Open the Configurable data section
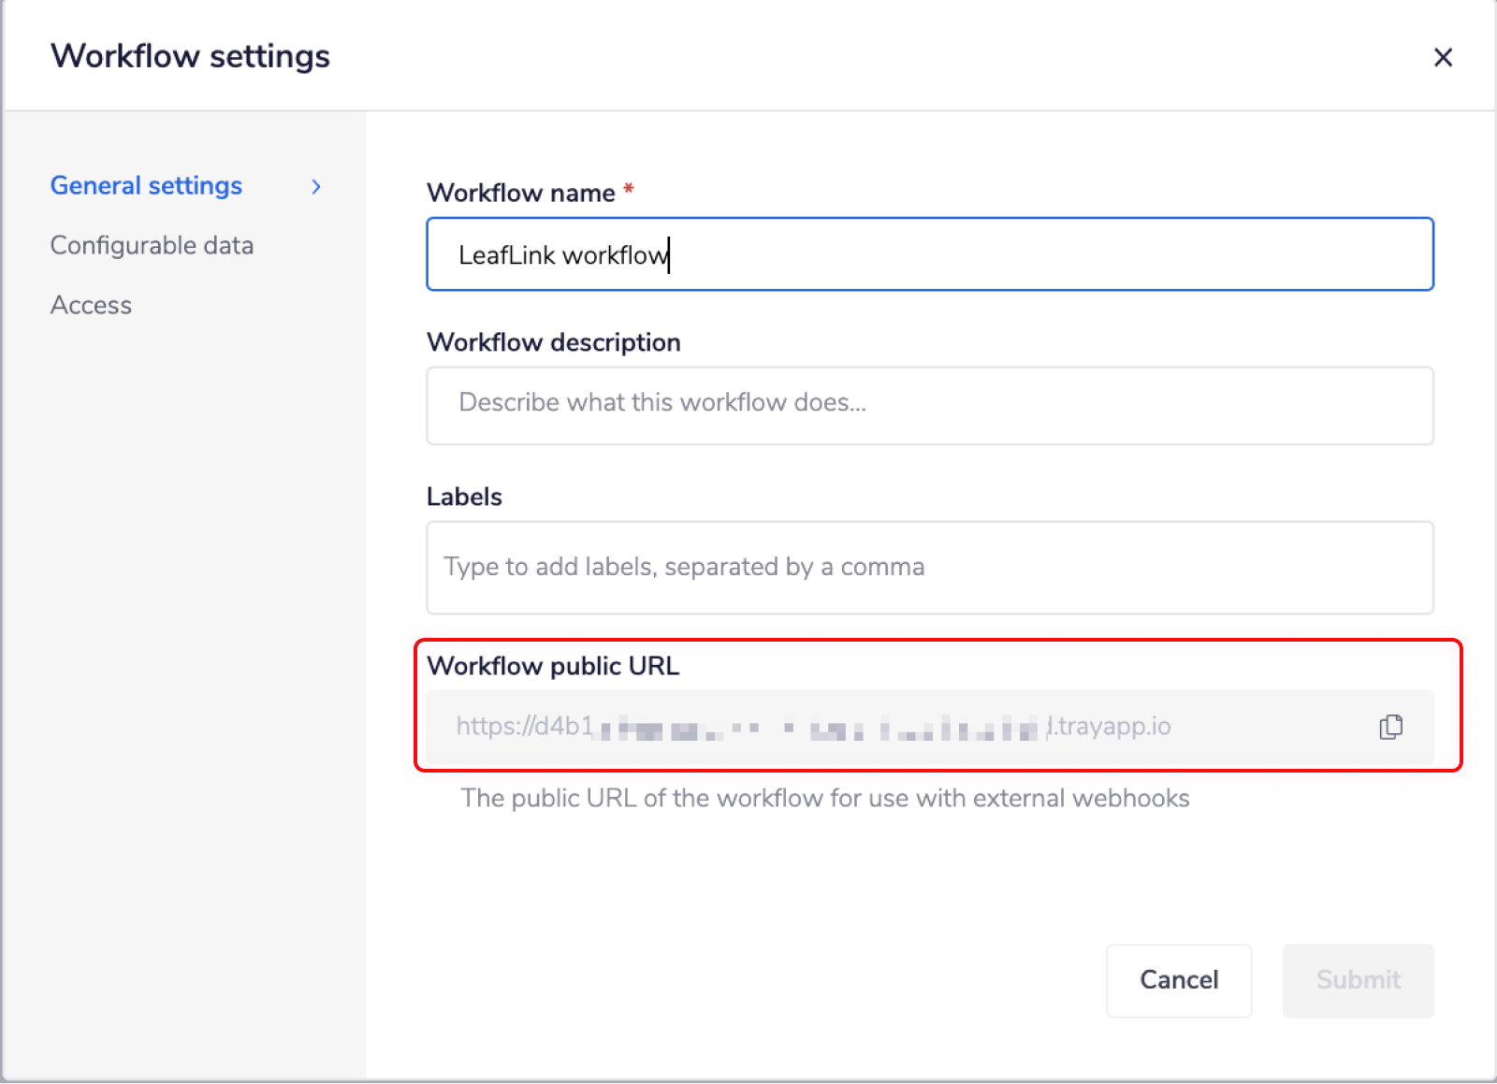This screenshot has height=1084, width=1497. click(152, 245)
